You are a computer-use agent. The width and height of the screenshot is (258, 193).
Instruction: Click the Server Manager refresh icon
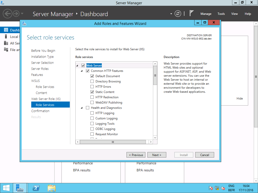178,14
